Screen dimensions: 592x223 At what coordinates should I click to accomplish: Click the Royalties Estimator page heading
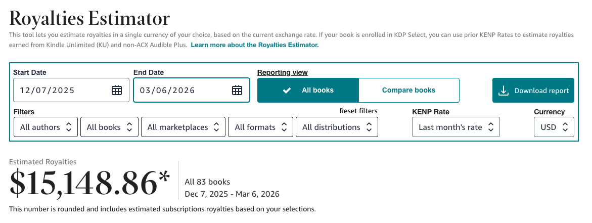click(89, 19)
